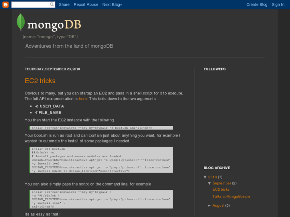Screen dimensions: 290x217
Task: Click the date Thursday, September 23, 2010
Action: 52,69
